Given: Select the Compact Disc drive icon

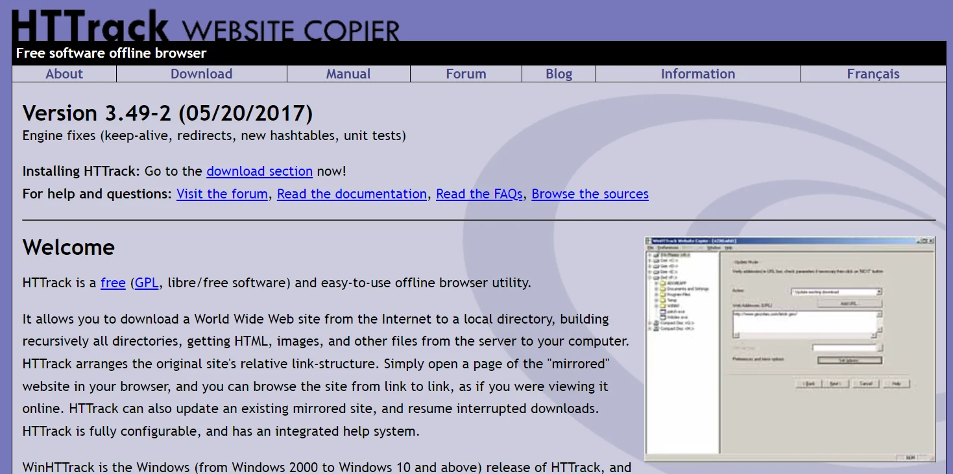Looking at the screenshot, I should pos(656,322).
